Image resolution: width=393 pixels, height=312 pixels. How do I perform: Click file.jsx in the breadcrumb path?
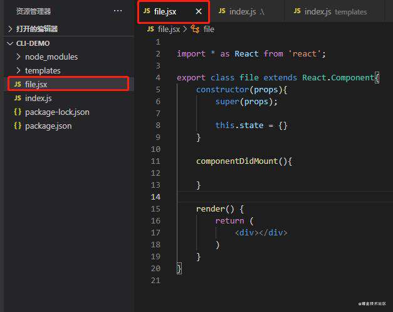[169, 30]
